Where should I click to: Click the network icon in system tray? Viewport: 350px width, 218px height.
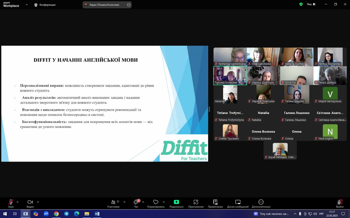(x=310, y=214)
